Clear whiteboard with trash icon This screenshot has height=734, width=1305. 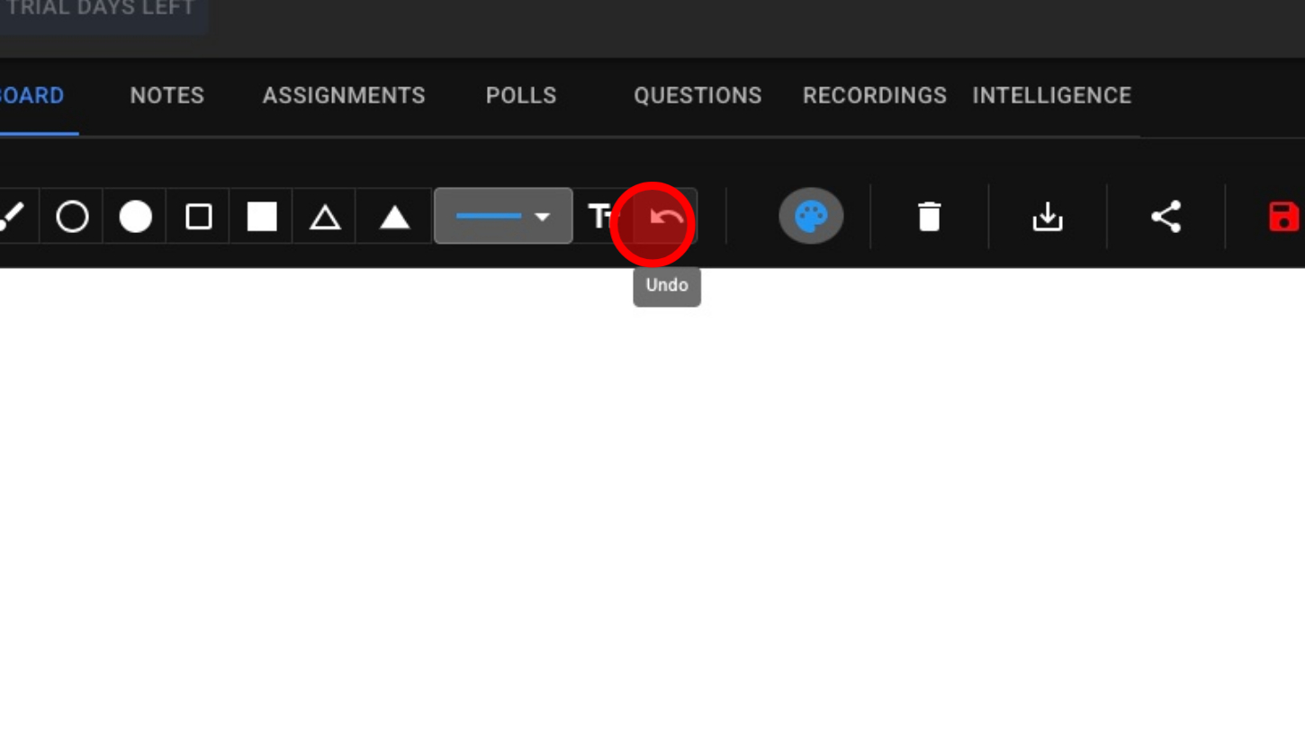tap(930, 217)
